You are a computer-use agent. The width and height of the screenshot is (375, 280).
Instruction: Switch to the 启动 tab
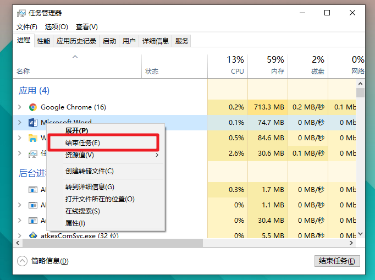pyautogui.click(x=109, y=41)
